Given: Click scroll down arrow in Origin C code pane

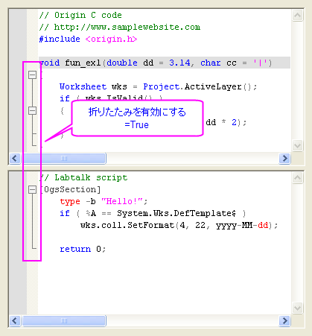Looking at the screenshot, I should [x=297, y=145].
